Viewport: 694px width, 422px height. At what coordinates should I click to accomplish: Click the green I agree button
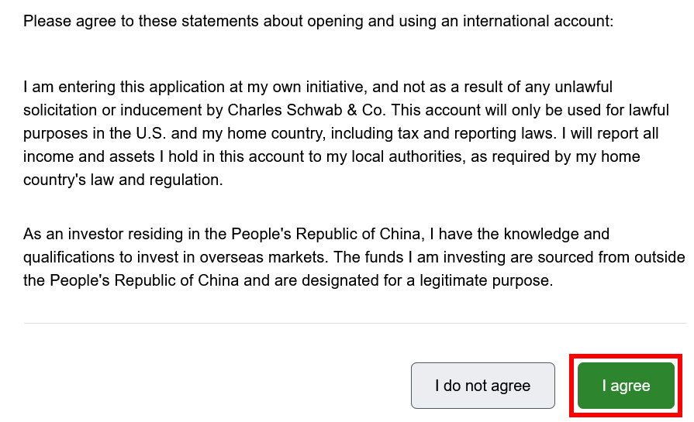[x=626, y=386]
